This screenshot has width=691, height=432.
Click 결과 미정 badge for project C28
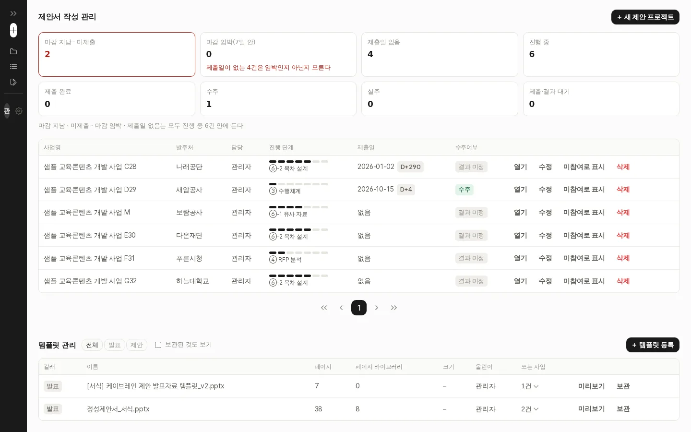pyautogui.click(x=471, y=167)
